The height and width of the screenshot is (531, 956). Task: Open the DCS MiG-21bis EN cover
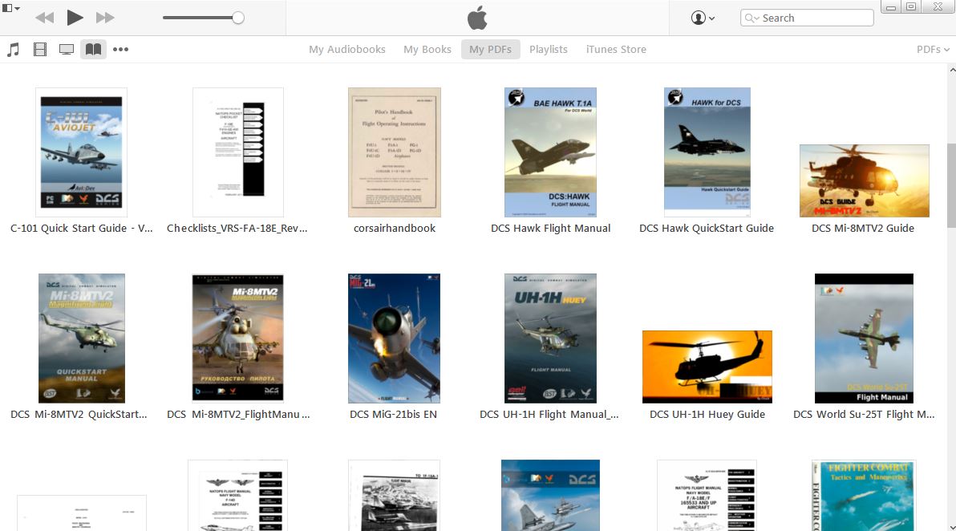tap(394, 338)
